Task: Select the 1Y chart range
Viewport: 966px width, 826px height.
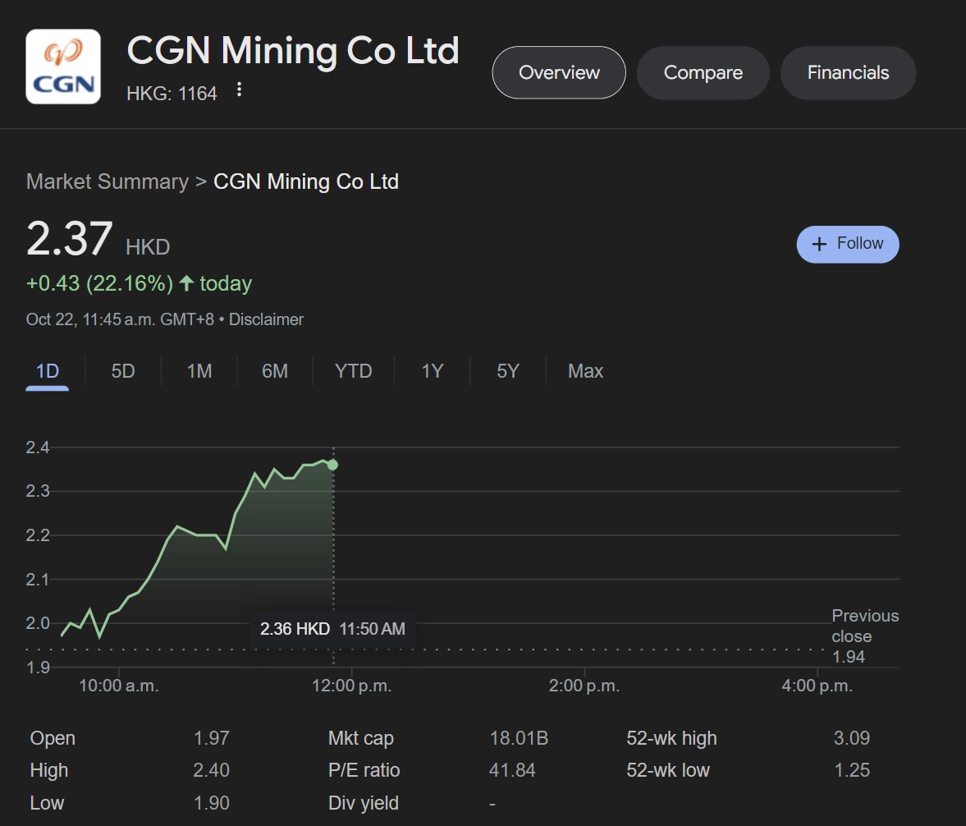Action: pos(432,371)
